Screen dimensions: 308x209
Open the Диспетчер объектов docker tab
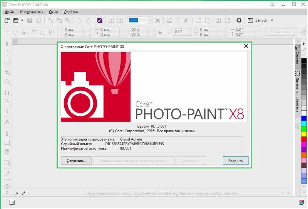coord(298,92)
